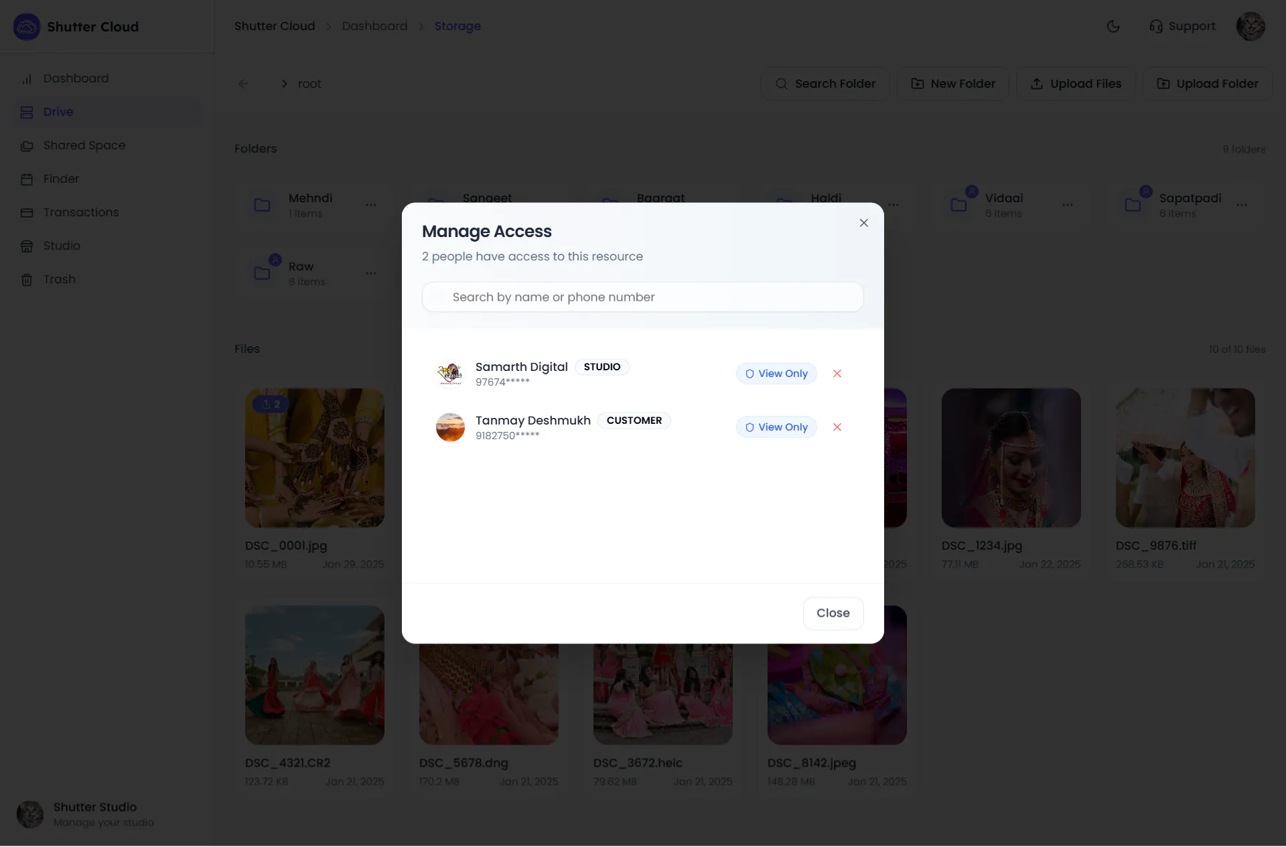The width and height of the screenshot is (1286, 847).
Task: Select Drive in the sidebar
Action: [x=107, y=112]
